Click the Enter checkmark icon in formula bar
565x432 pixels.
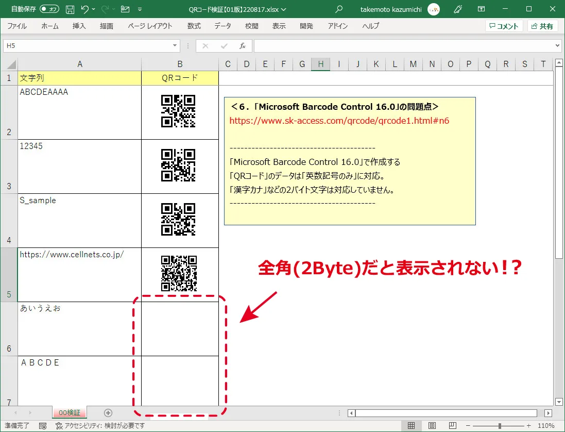point(224,46)
